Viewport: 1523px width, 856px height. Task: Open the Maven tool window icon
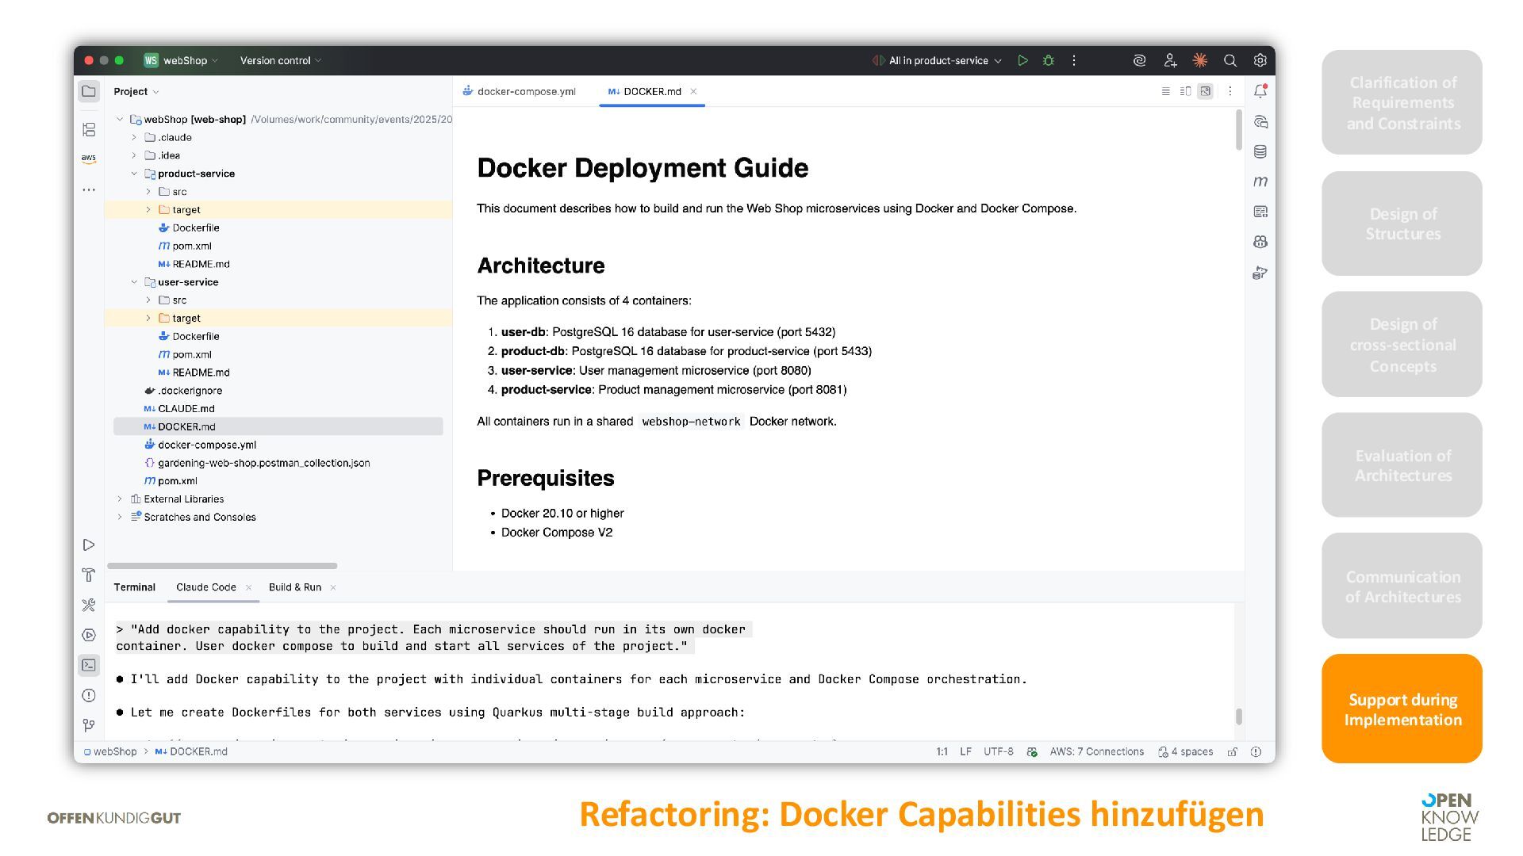tap(1260, 182)
